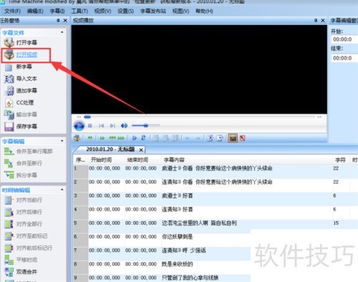358x282 pixels.
Task: Collapse the 字幕文件 section
Action: 62,32
